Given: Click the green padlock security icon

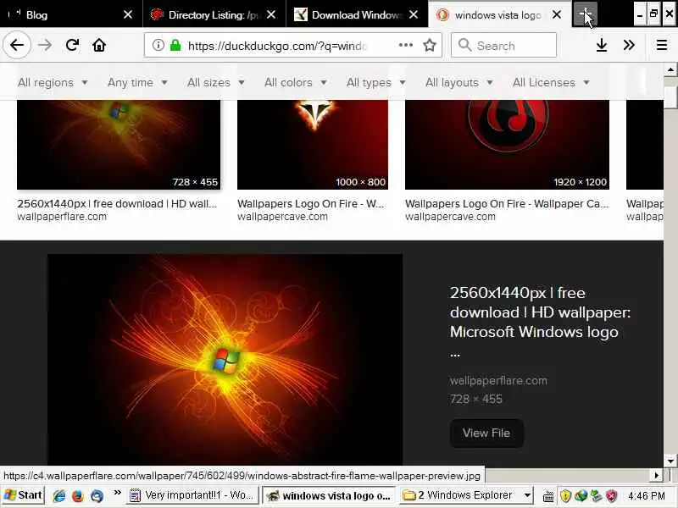Looking at the screenshot, I should coord(175,45).
